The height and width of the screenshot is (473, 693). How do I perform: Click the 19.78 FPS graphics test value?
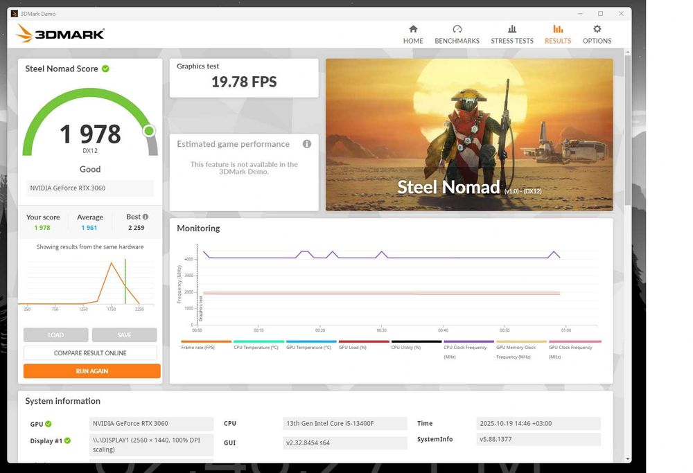click(244, 82)
